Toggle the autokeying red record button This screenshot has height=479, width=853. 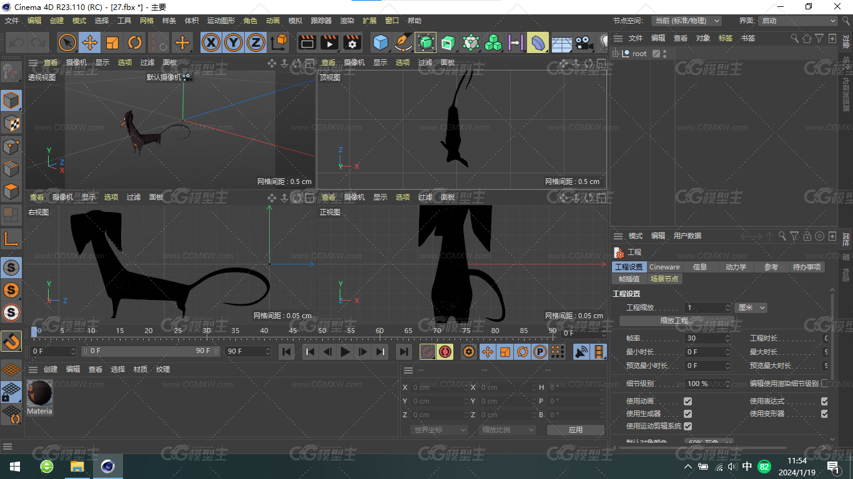tap(445, 352)
